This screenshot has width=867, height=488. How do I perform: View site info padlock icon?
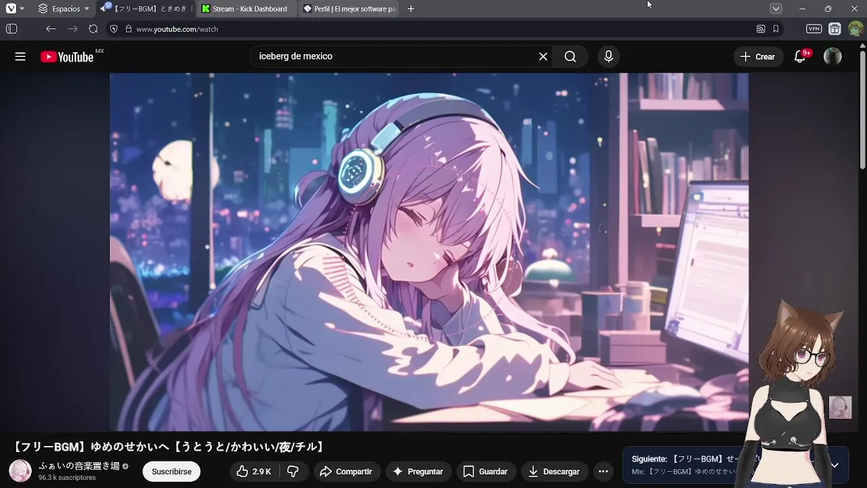coord(128,29)
